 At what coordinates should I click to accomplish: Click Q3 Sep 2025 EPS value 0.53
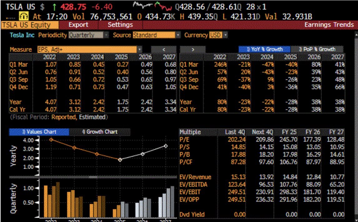[123, 80]
